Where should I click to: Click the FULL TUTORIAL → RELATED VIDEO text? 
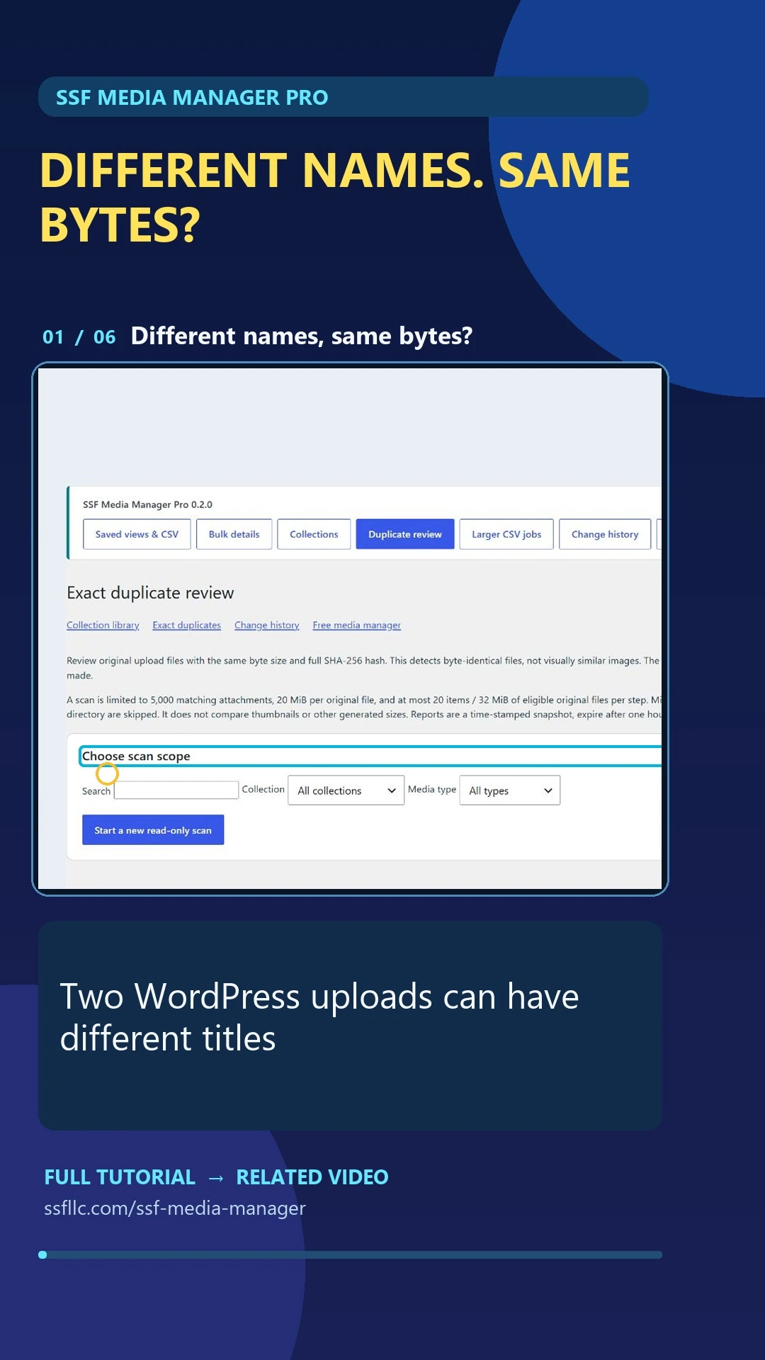(216, 1177)
